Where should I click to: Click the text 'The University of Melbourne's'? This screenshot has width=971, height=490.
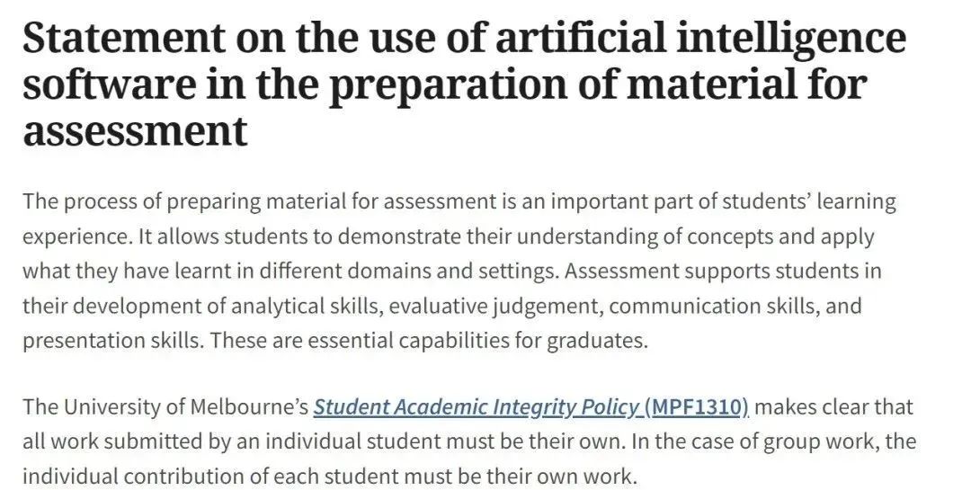coord(165,407)
